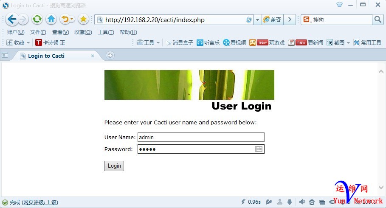Click the orange undo closed-page icon
The height and width of the screenshot is (208, 386).
pyautogui.click(x=65, y=19)
